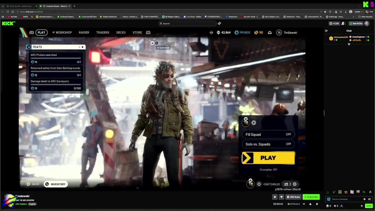Click the in-game mail envelope icon
This screenshot has width=375, height=211.
[270, 33]
